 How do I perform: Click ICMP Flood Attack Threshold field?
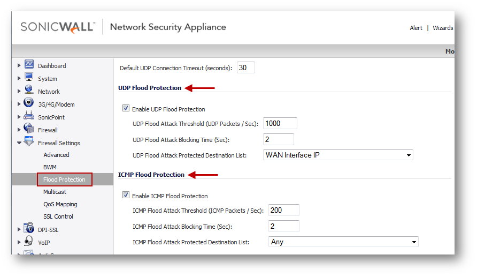click(x=284, y=210)
